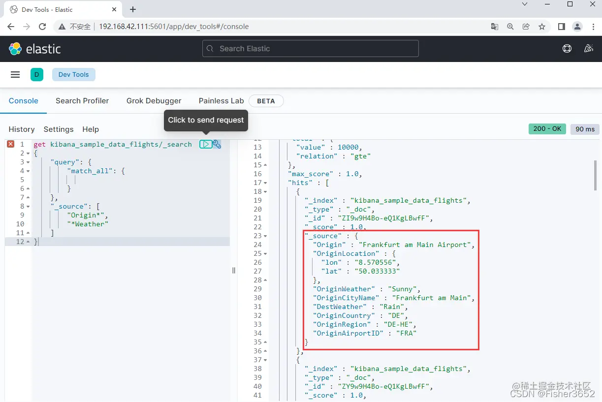Click the not-secure warning icon
This screenshot has width=602, height=402.
coord(62,27)
